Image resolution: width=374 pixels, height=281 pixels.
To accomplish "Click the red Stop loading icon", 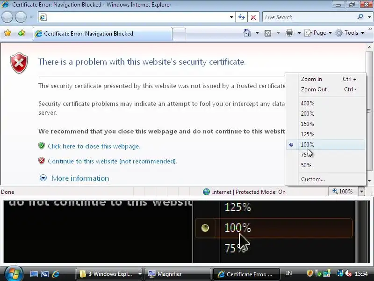I will coord(253,17).
